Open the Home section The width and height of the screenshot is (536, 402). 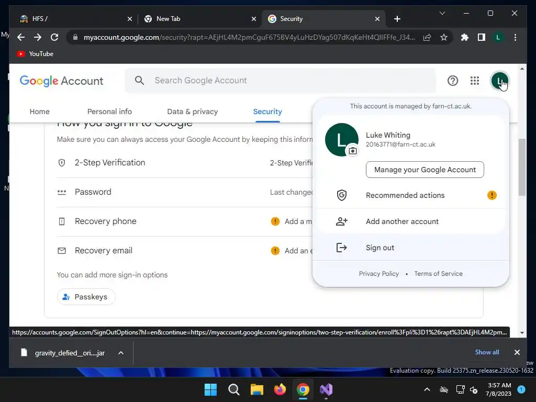click(x=39, y=111)
